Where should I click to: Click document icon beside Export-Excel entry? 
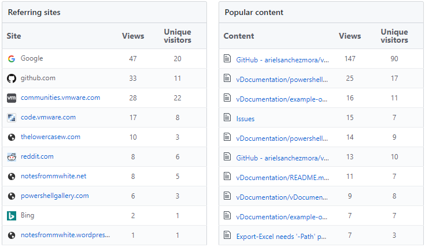[x=227, y=235]
